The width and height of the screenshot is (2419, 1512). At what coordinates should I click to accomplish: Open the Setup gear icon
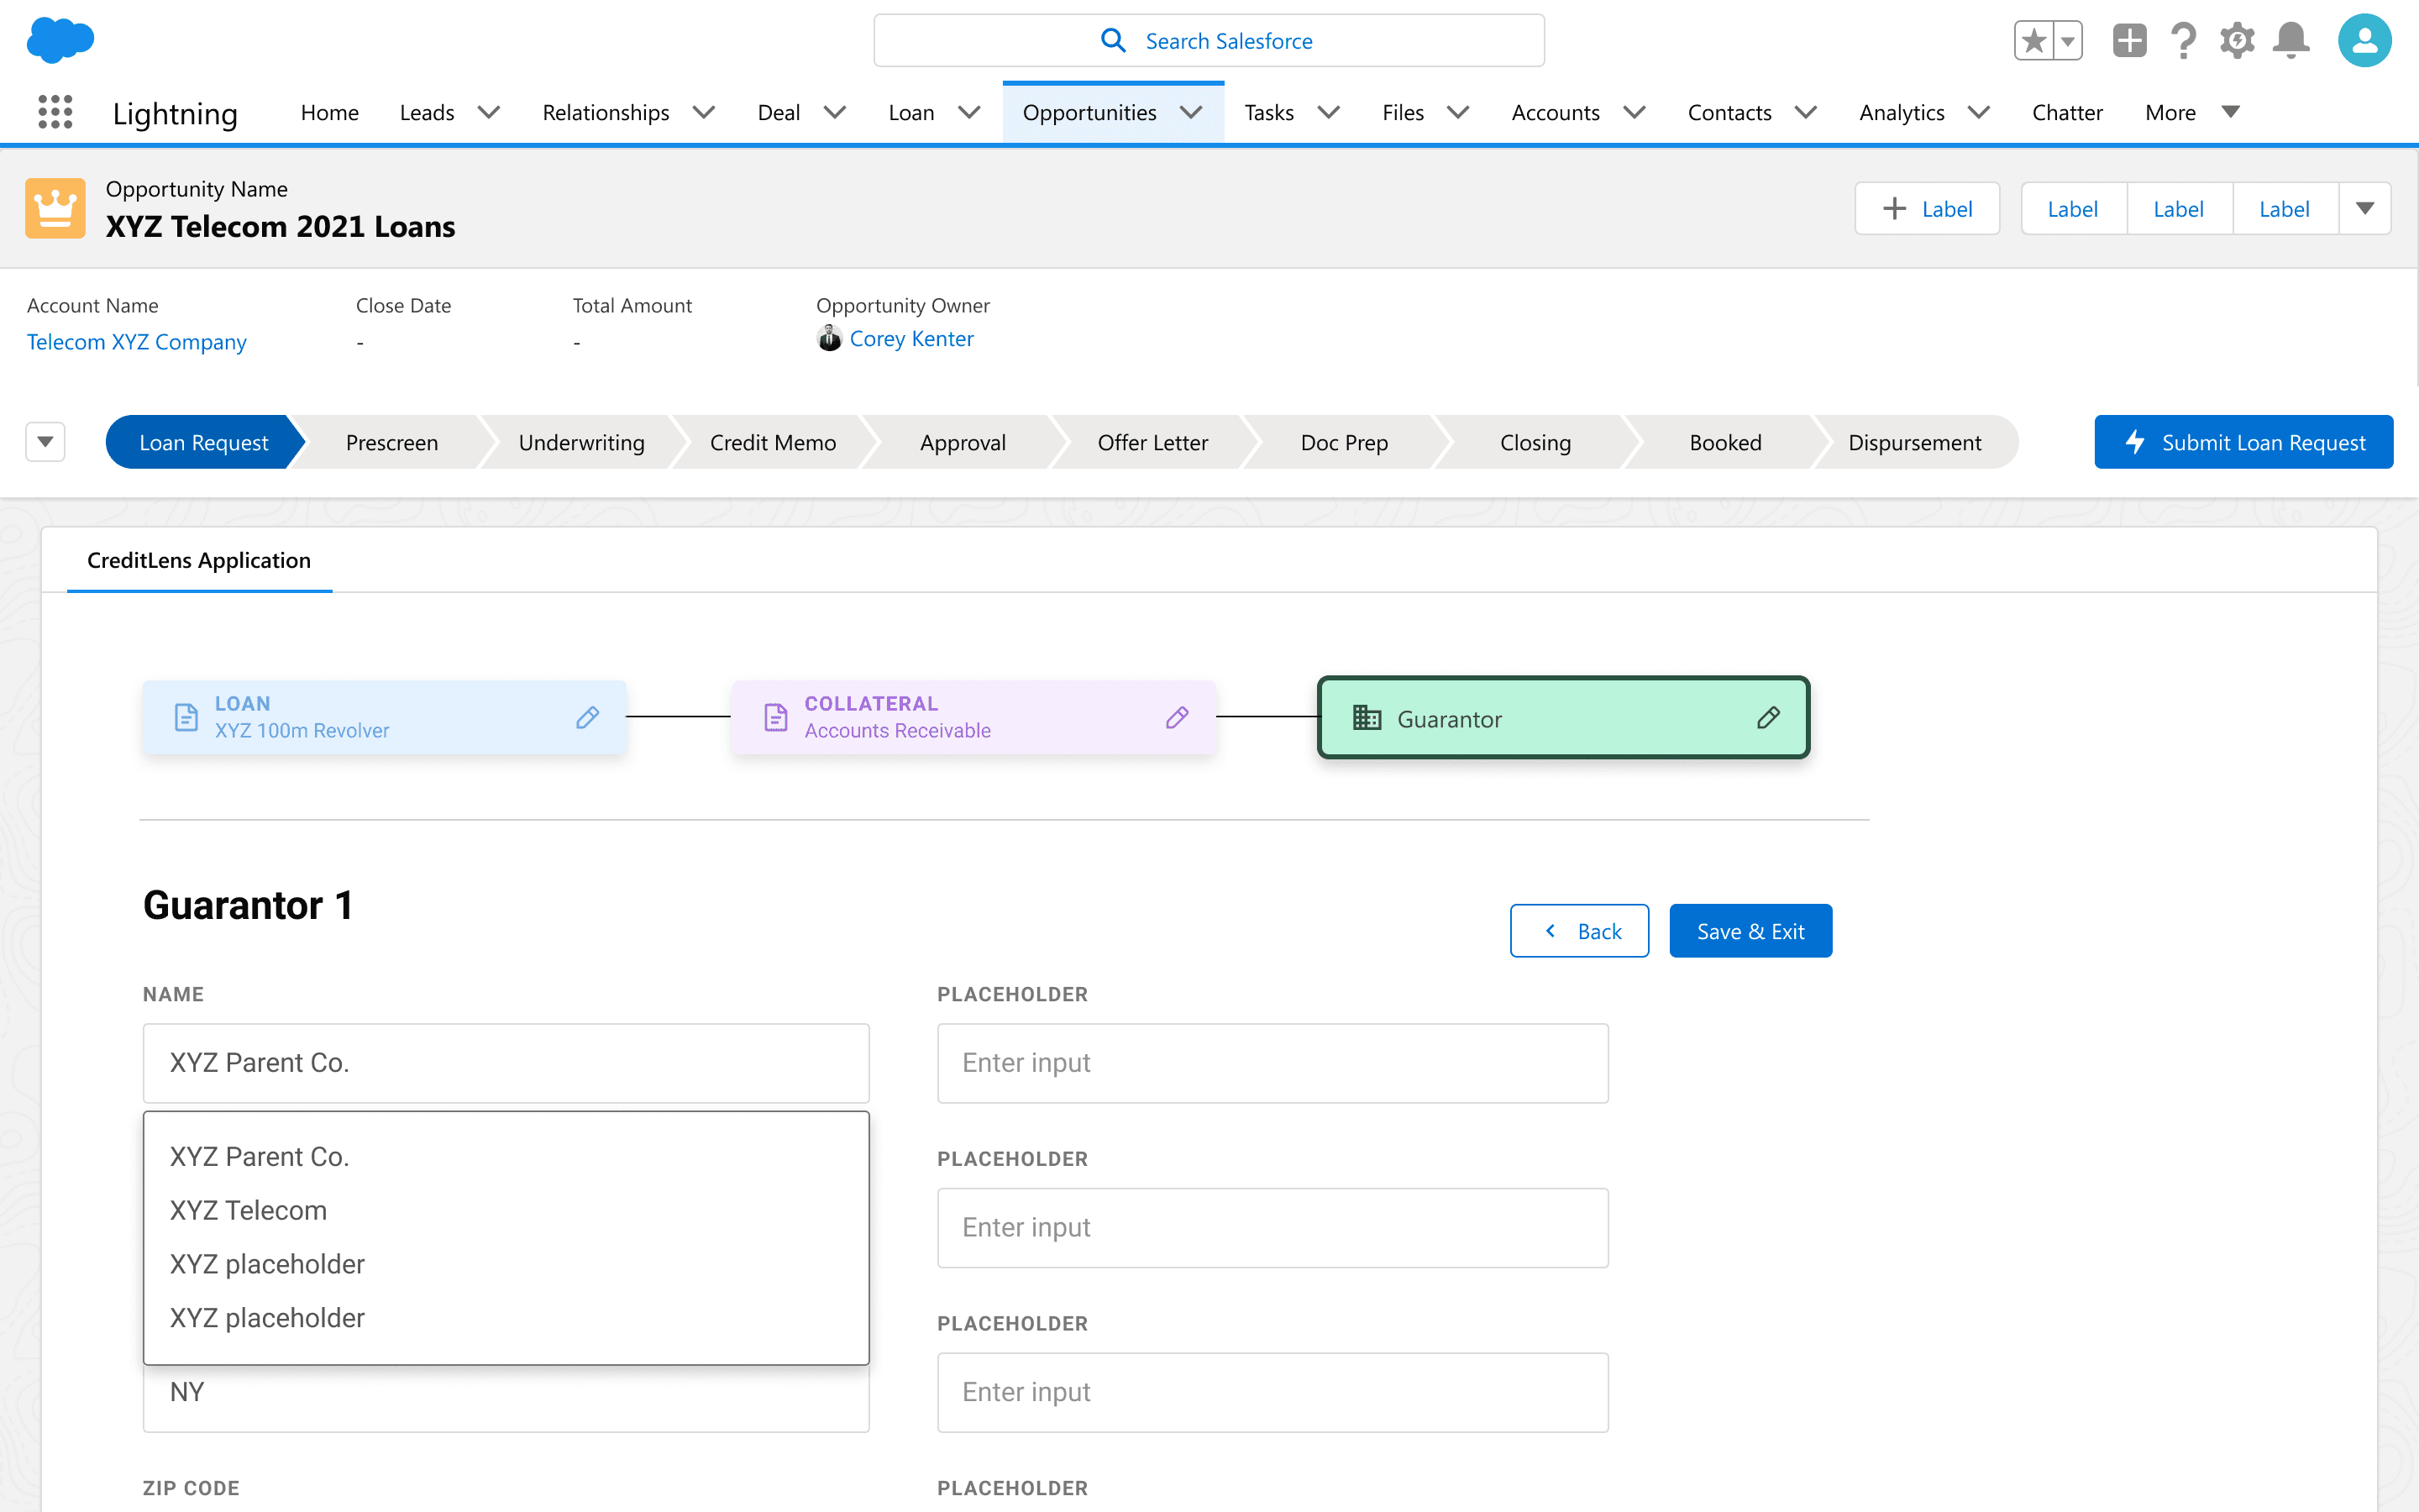tap(2237, 41)
